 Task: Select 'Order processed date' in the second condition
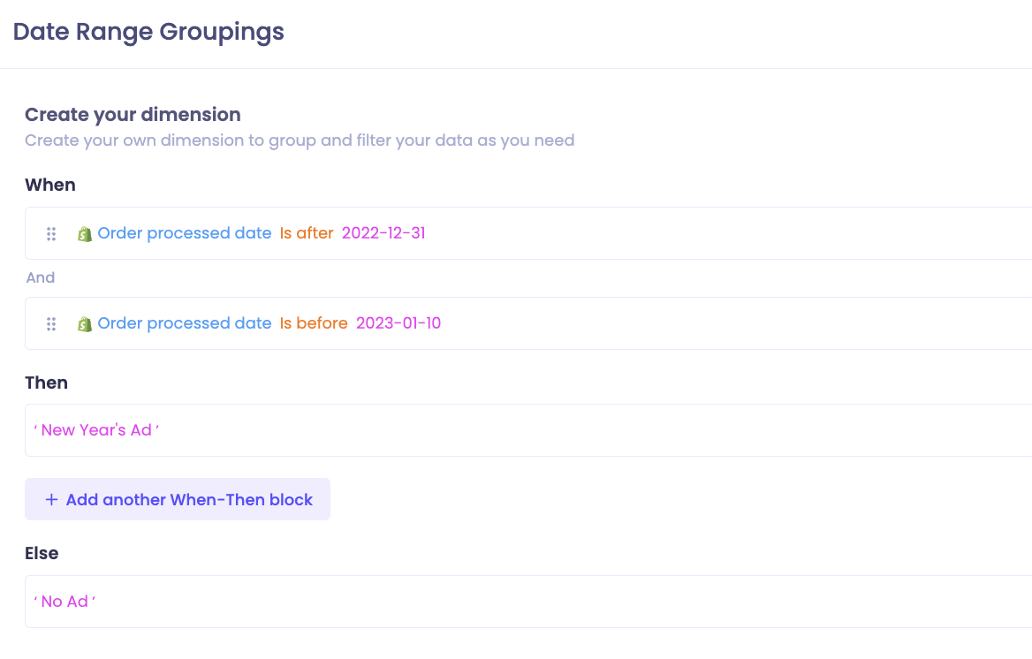pos(185,323)
